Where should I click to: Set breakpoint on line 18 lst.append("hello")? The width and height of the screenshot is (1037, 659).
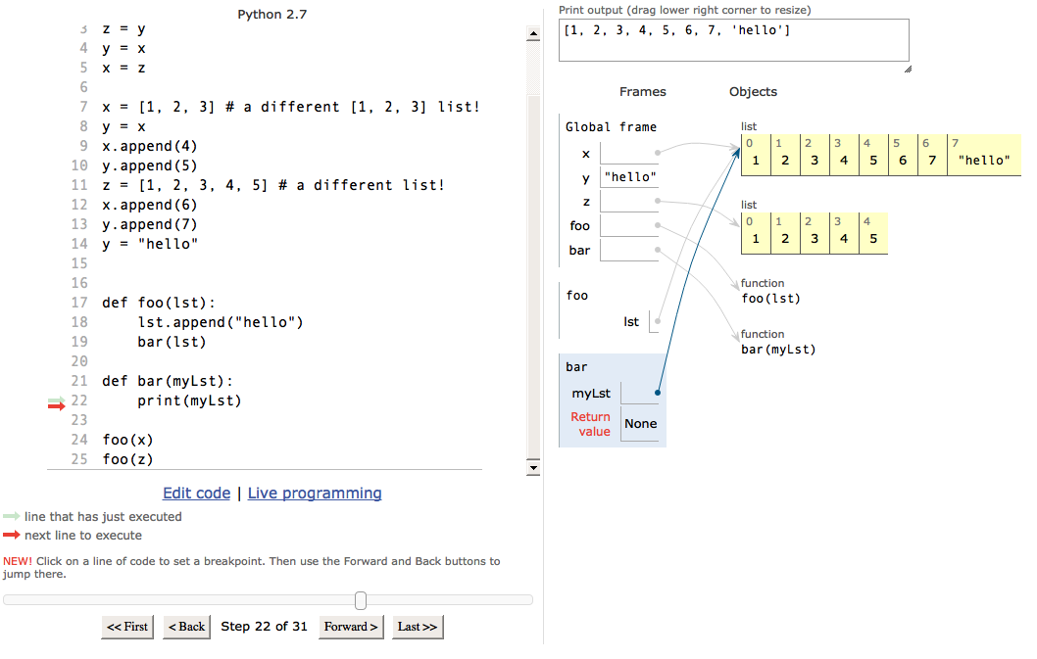[x=220, y=322]
